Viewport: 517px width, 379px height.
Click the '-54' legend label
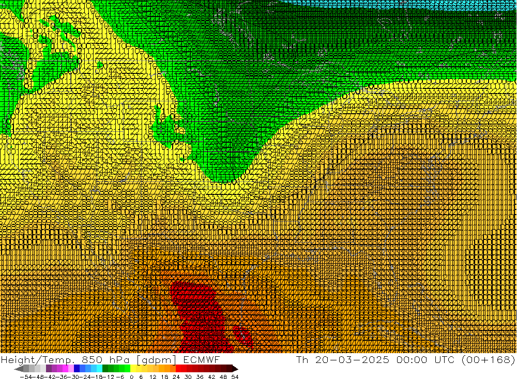(x=26, y=377)
